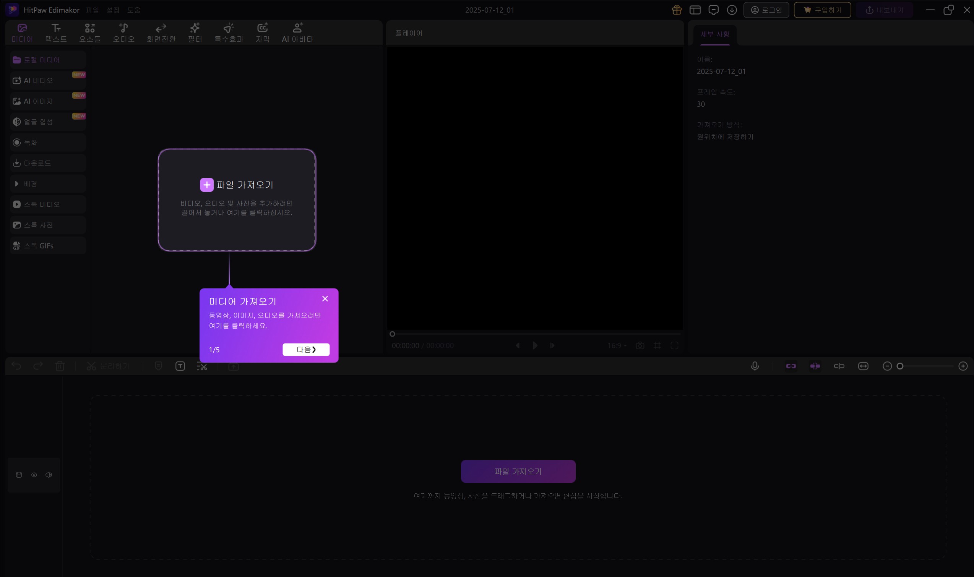974x577 pixels.
Task: Click the fullscreen icon in player controls
Action: point(674,346)
